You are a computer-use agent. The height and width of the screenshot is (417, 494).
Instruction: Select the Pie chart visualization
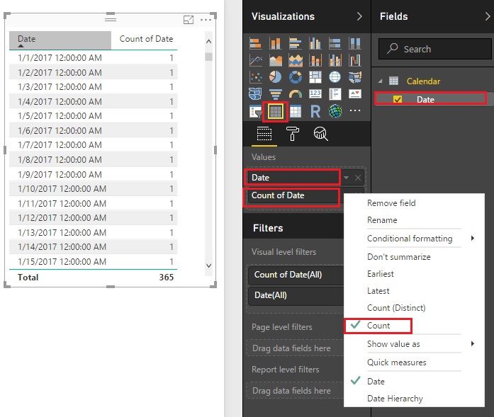point(276,76)
